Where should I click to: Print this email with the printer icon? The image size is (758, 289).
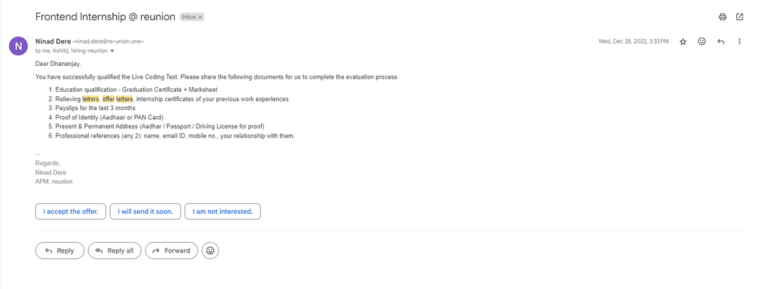722,17
